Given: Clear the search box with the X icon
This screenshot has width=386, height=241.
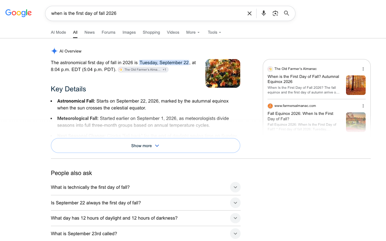Looking at the screenshot, I should 249,13.
